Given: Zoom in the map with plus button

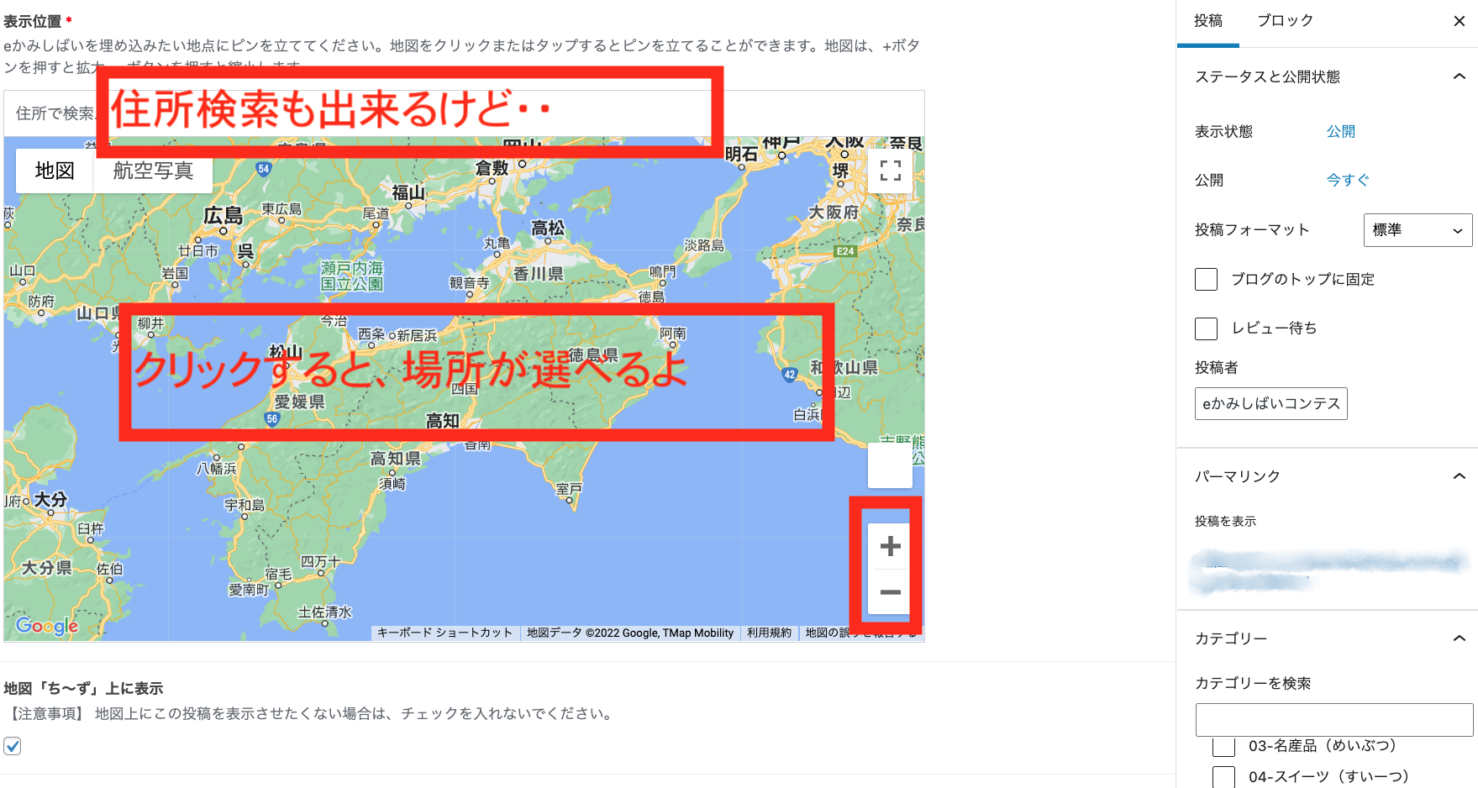Looking at the screenshot, I should (890, 547).
